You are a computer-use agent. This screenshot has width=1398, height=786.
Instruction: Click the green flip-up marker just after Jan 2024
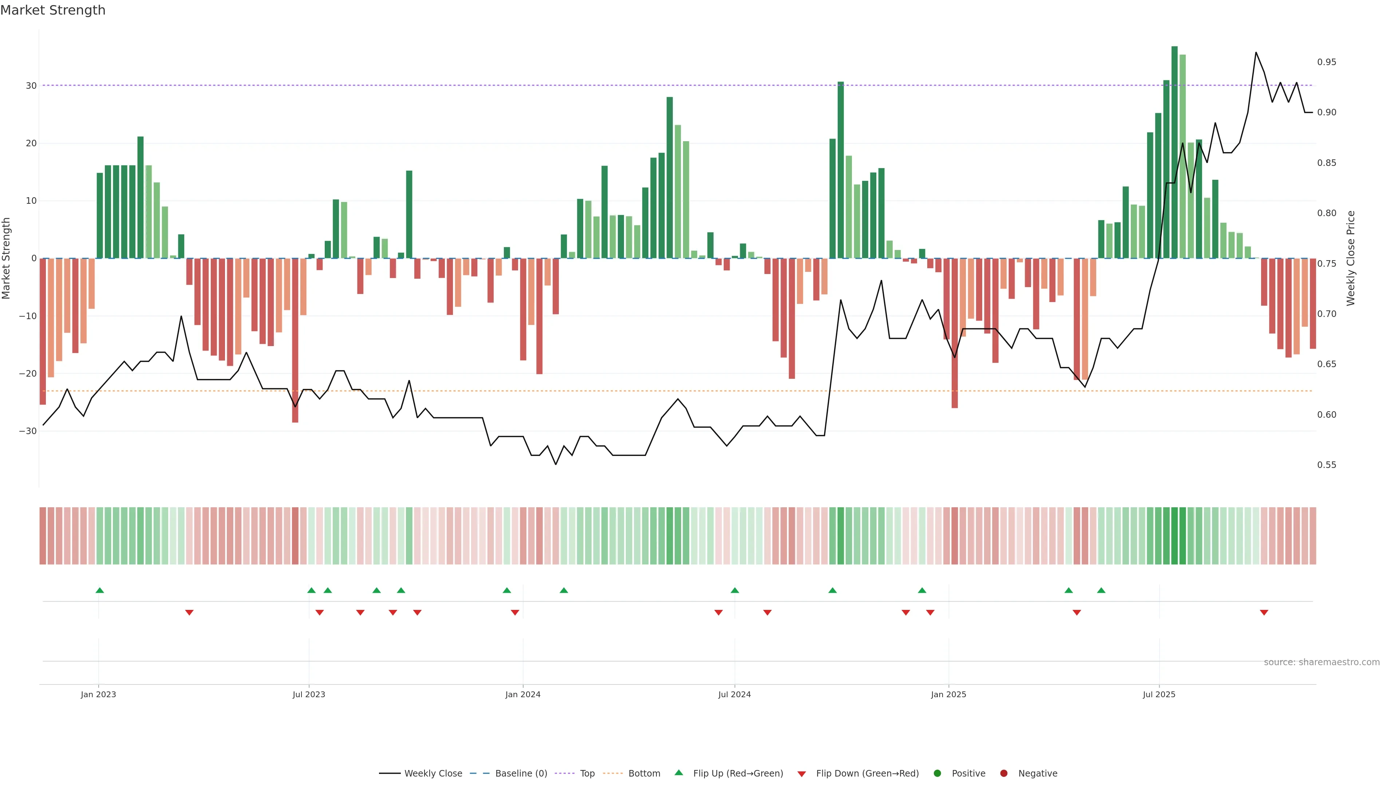(x=564, y=590)
